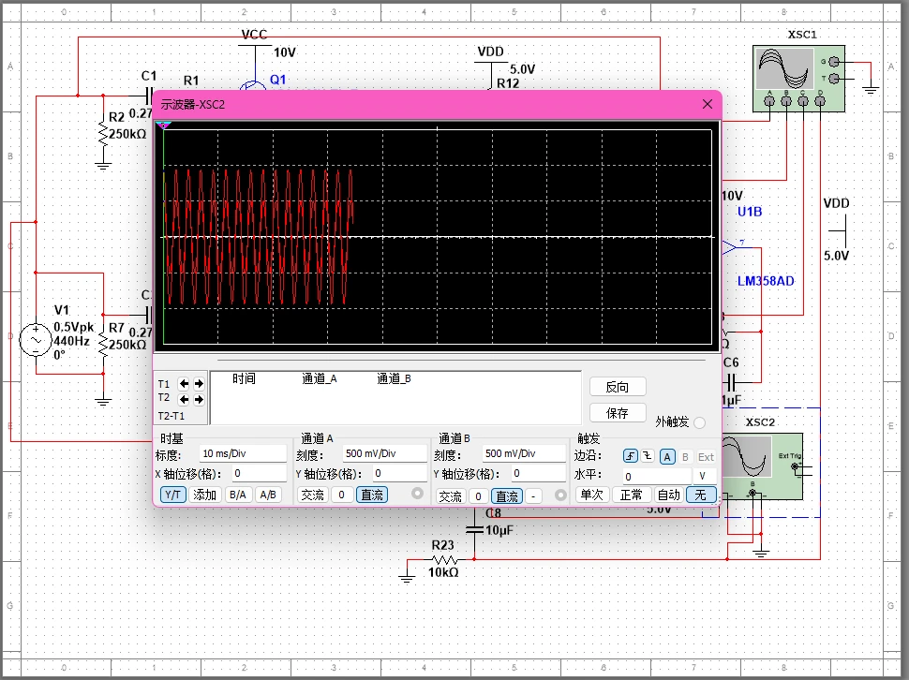The width and height of the screenshot is (909, 680).
Task: Close the 示波器-XSC2 oscilloscope window
Action: [708, 104]
